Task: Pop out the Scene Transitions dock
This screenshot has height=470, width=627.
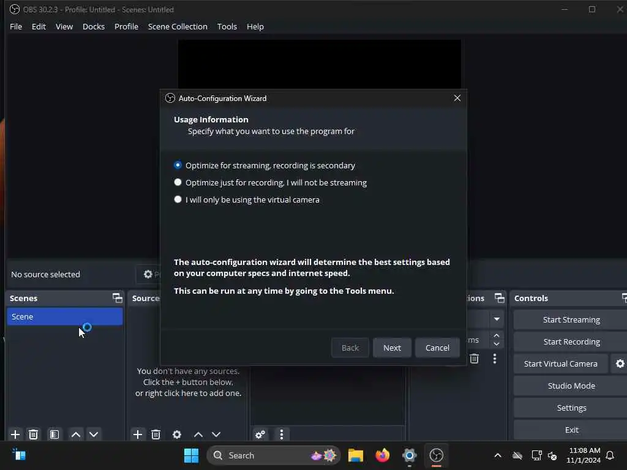Action: pos(500,298)
